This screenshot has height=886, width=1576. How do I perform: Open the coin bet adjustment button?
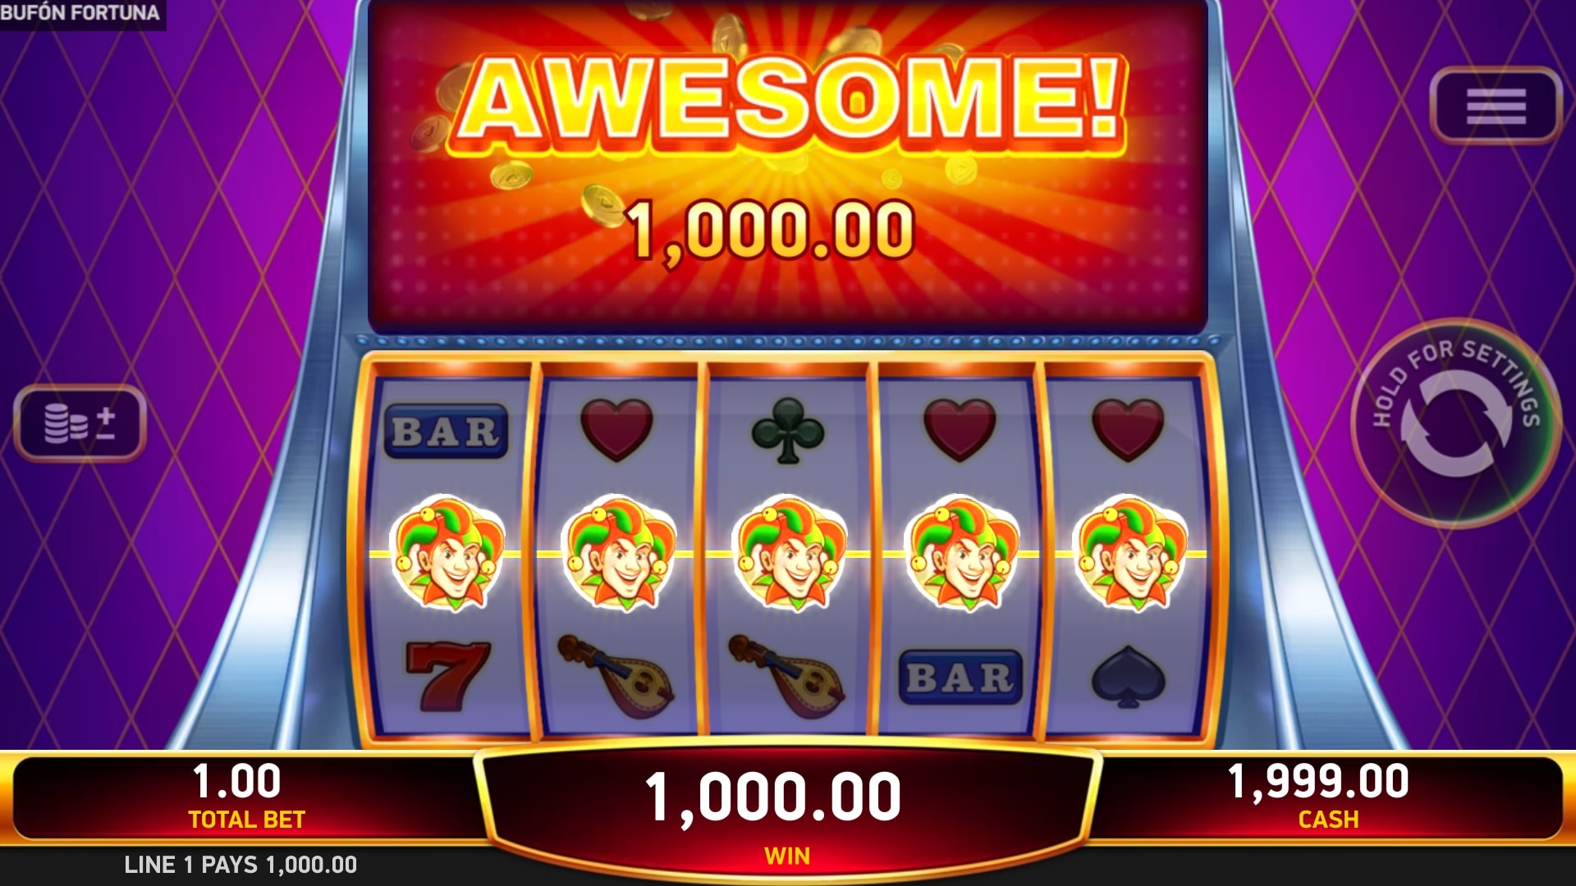[80, 422]
